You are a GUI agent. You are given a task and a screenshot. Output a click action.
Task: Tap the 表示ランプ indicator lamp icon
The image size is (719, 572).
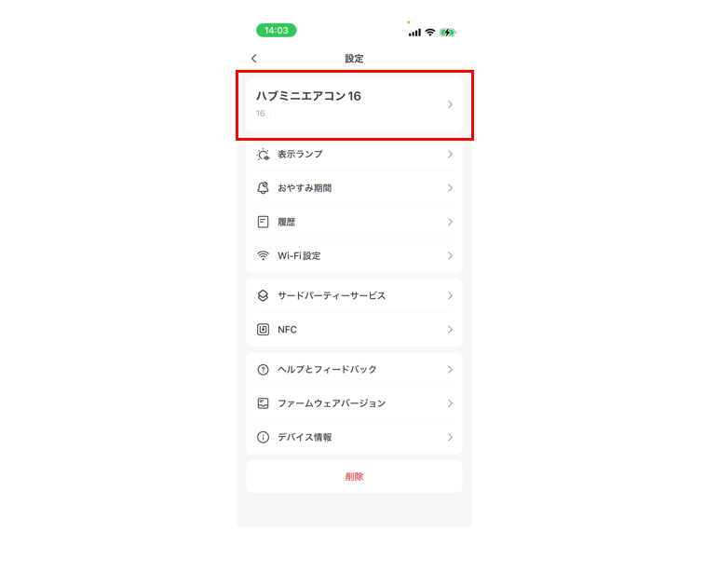[263, 155]
